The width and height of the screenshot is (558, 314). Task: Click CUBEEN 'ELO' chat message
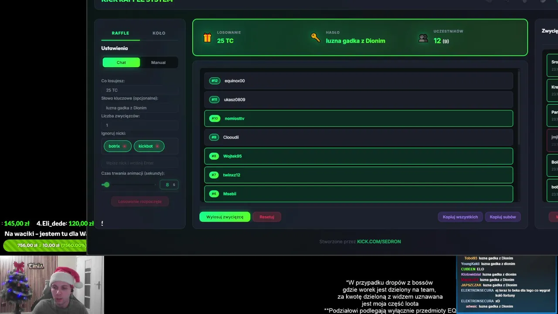(473, 269)
